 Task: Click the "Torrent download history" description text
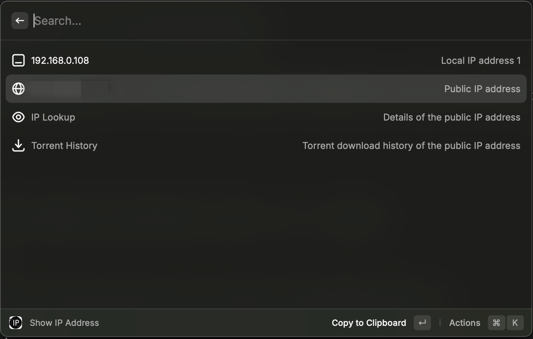tap(411, 146)
